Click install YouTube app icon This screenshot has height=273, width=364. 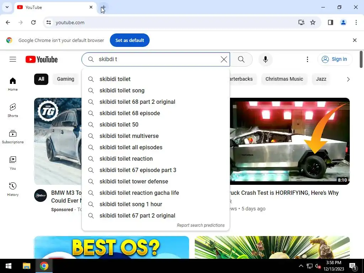pyautogui.click(x=301, y=22)
